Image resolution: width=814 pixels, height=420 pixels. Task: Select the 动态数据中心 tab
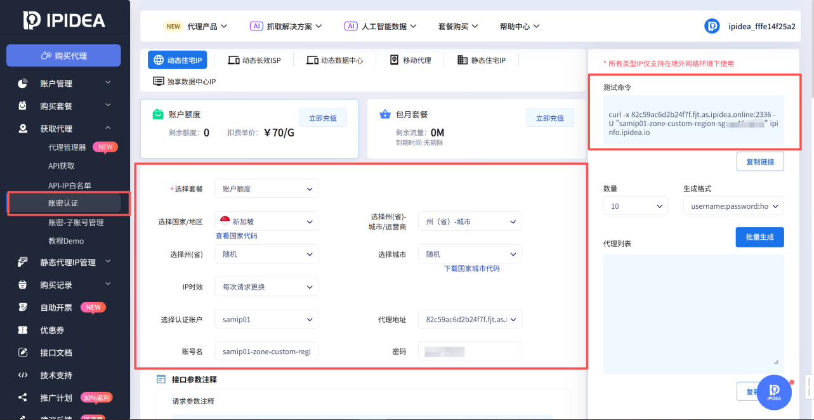(x=334, y=60)
